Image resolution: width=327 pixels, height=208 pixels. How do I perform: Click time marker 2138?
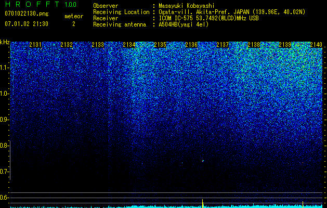(x=254, y=45)
